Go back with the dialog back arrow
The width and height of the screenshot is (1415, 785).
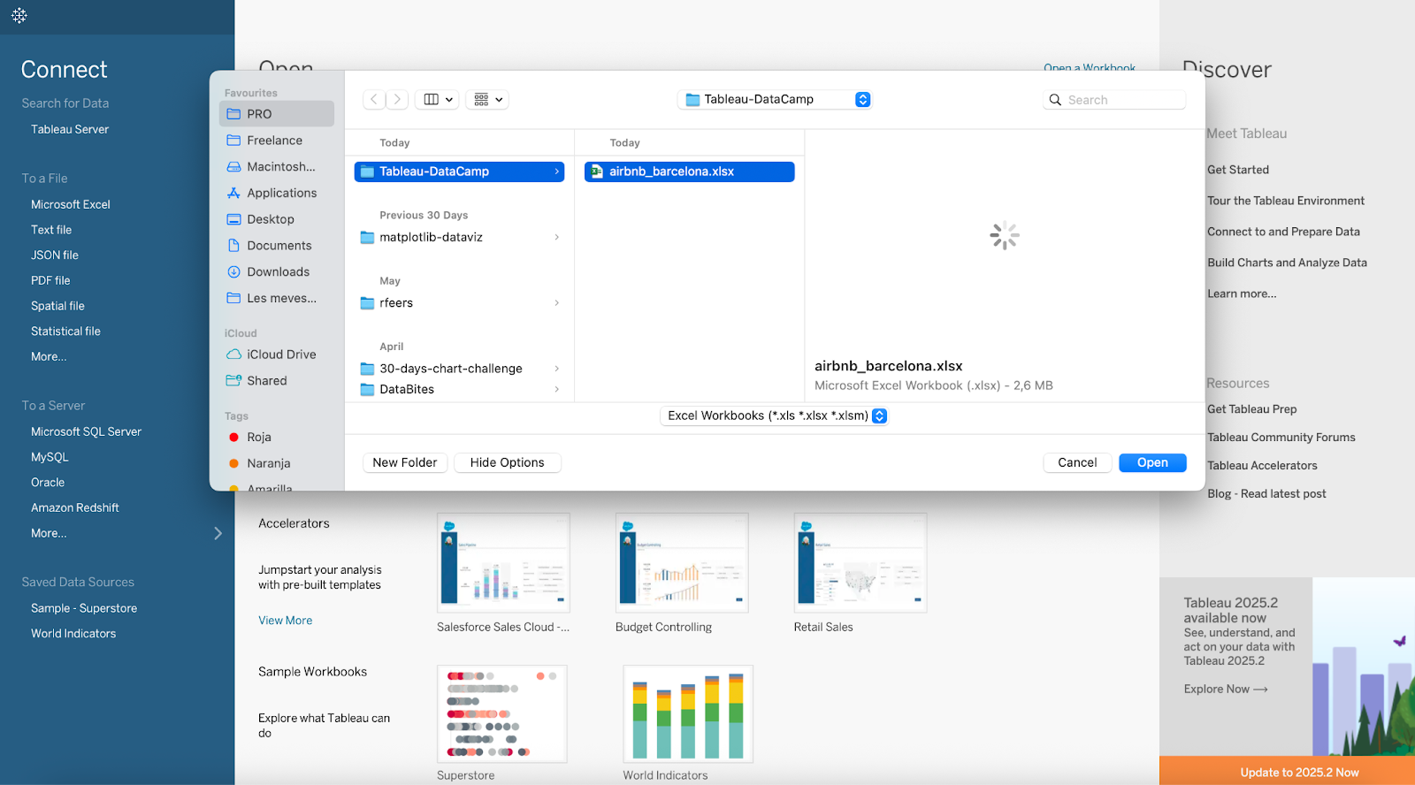tap(374, 100)
